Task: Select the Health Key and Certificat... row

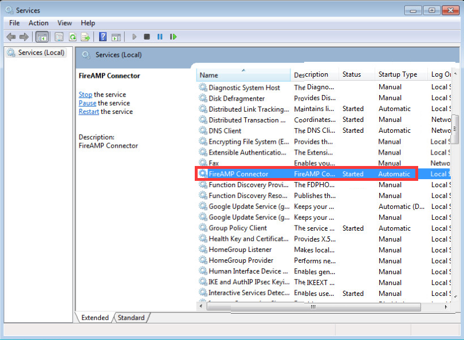Action: point(324,239)
